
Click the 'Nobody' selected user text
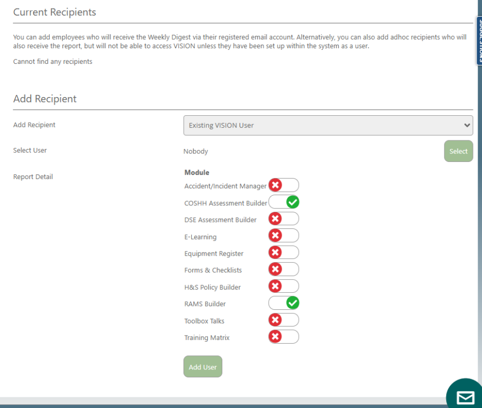point(196,151)
